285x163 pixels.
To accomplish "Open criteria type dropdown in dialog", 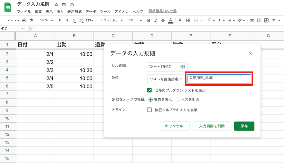I will point(166,79).
